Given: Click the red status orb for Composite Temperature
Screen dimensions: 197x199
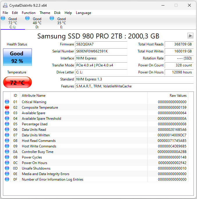Looking at the screenshot, I should tap(7, 108).
